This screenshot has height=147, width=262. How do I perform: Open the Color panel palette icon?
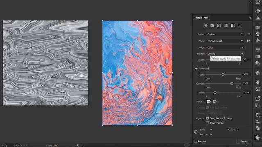pyautogui.click(x=257, y=11)
